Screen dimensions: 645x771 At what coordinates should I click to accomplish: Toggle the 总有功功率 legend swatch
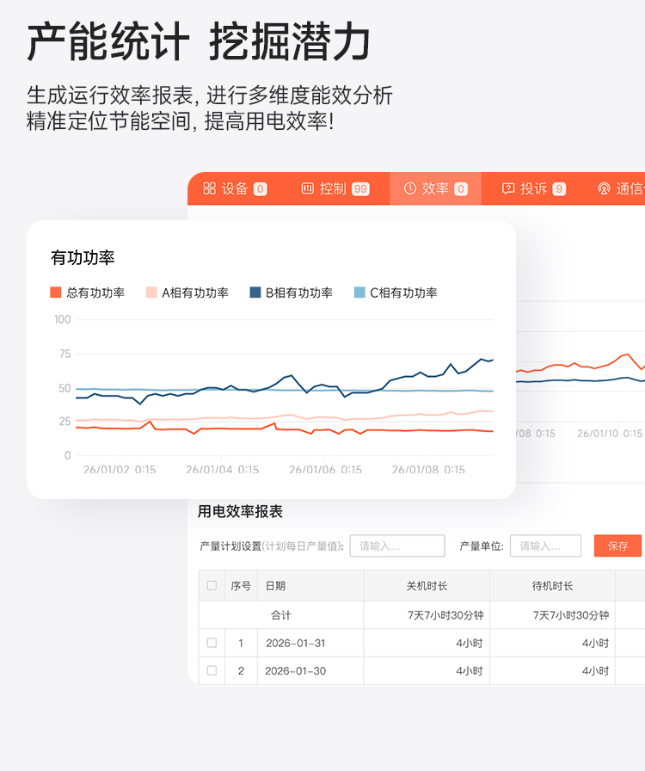(x=56, y=293)
